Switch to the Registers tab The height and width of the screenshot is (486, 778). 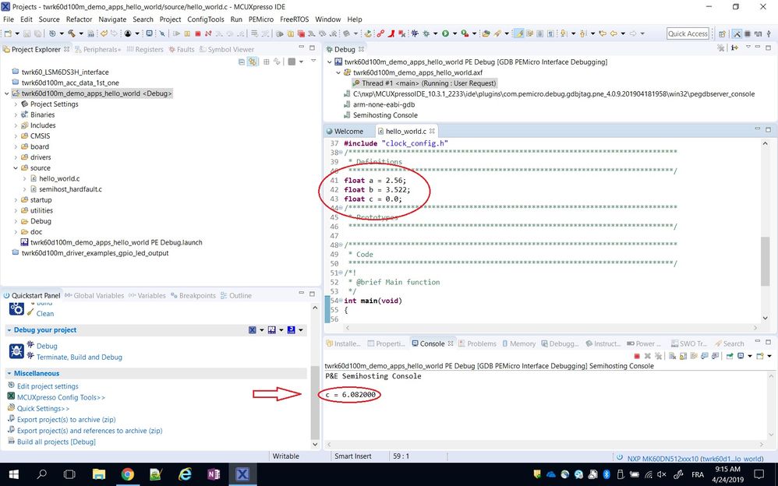tap(145, 50)
